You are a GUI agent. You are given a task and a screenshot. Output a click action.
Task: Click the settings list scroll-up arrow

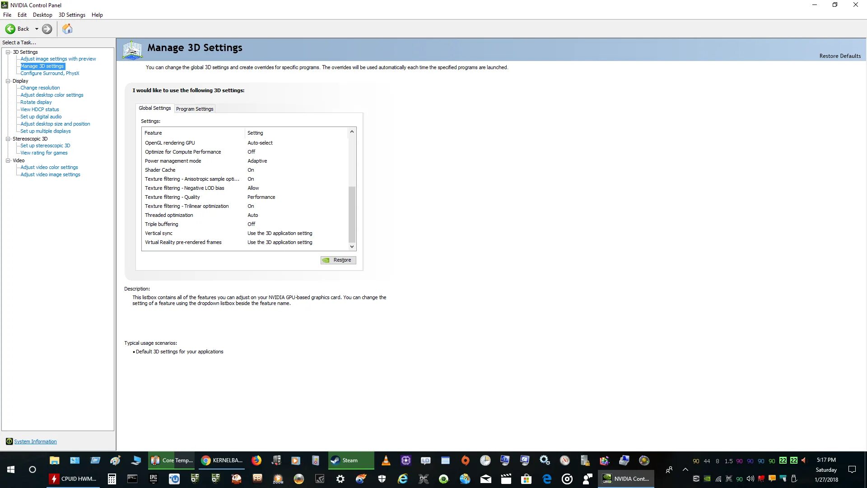[352, 131]
